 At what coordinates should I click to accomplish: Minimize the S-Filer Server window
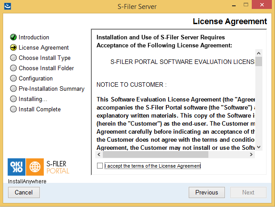tap(234, 5)
